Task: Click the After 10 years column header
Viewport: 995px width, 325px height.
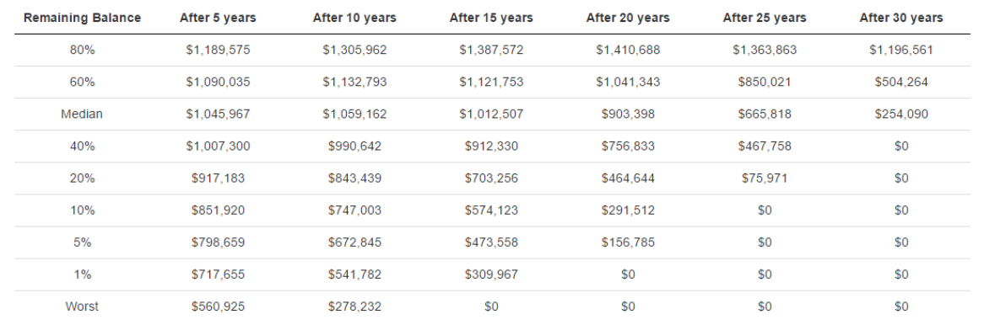Action: point(354,18)
